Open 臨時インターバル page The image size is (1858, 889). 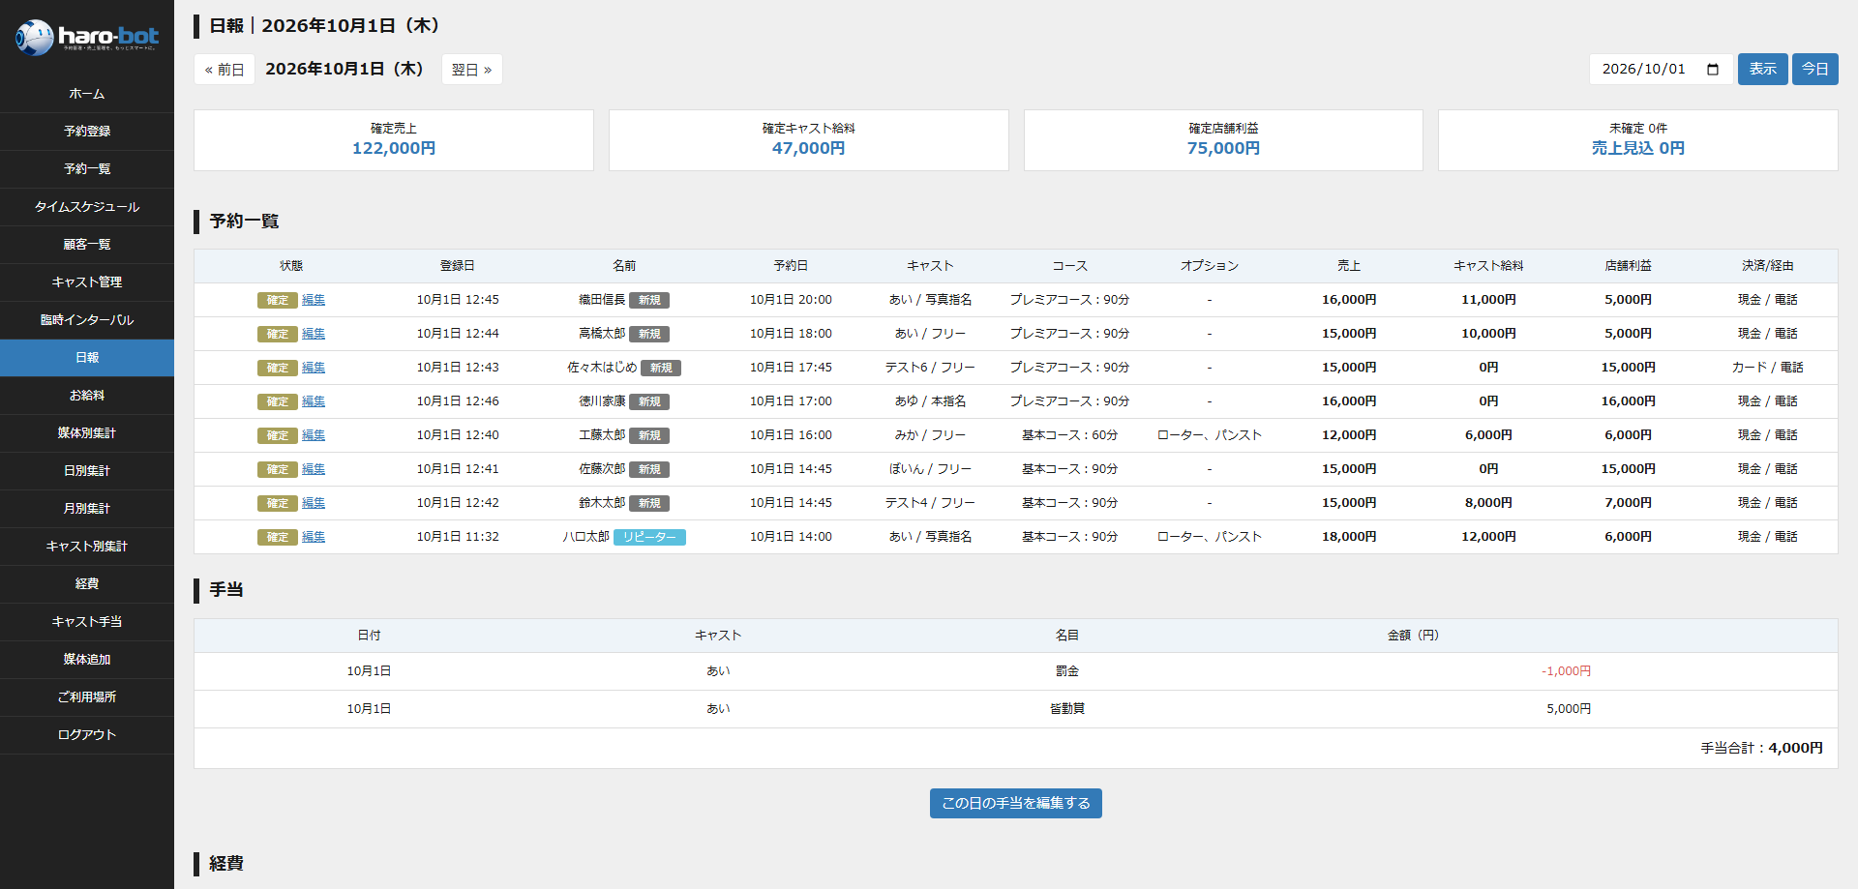[x=87, y=320]
